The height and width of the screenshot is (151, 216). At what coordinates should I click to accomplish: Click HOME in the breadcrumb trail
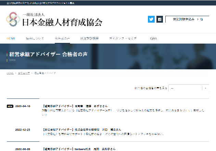coord(10,73)
